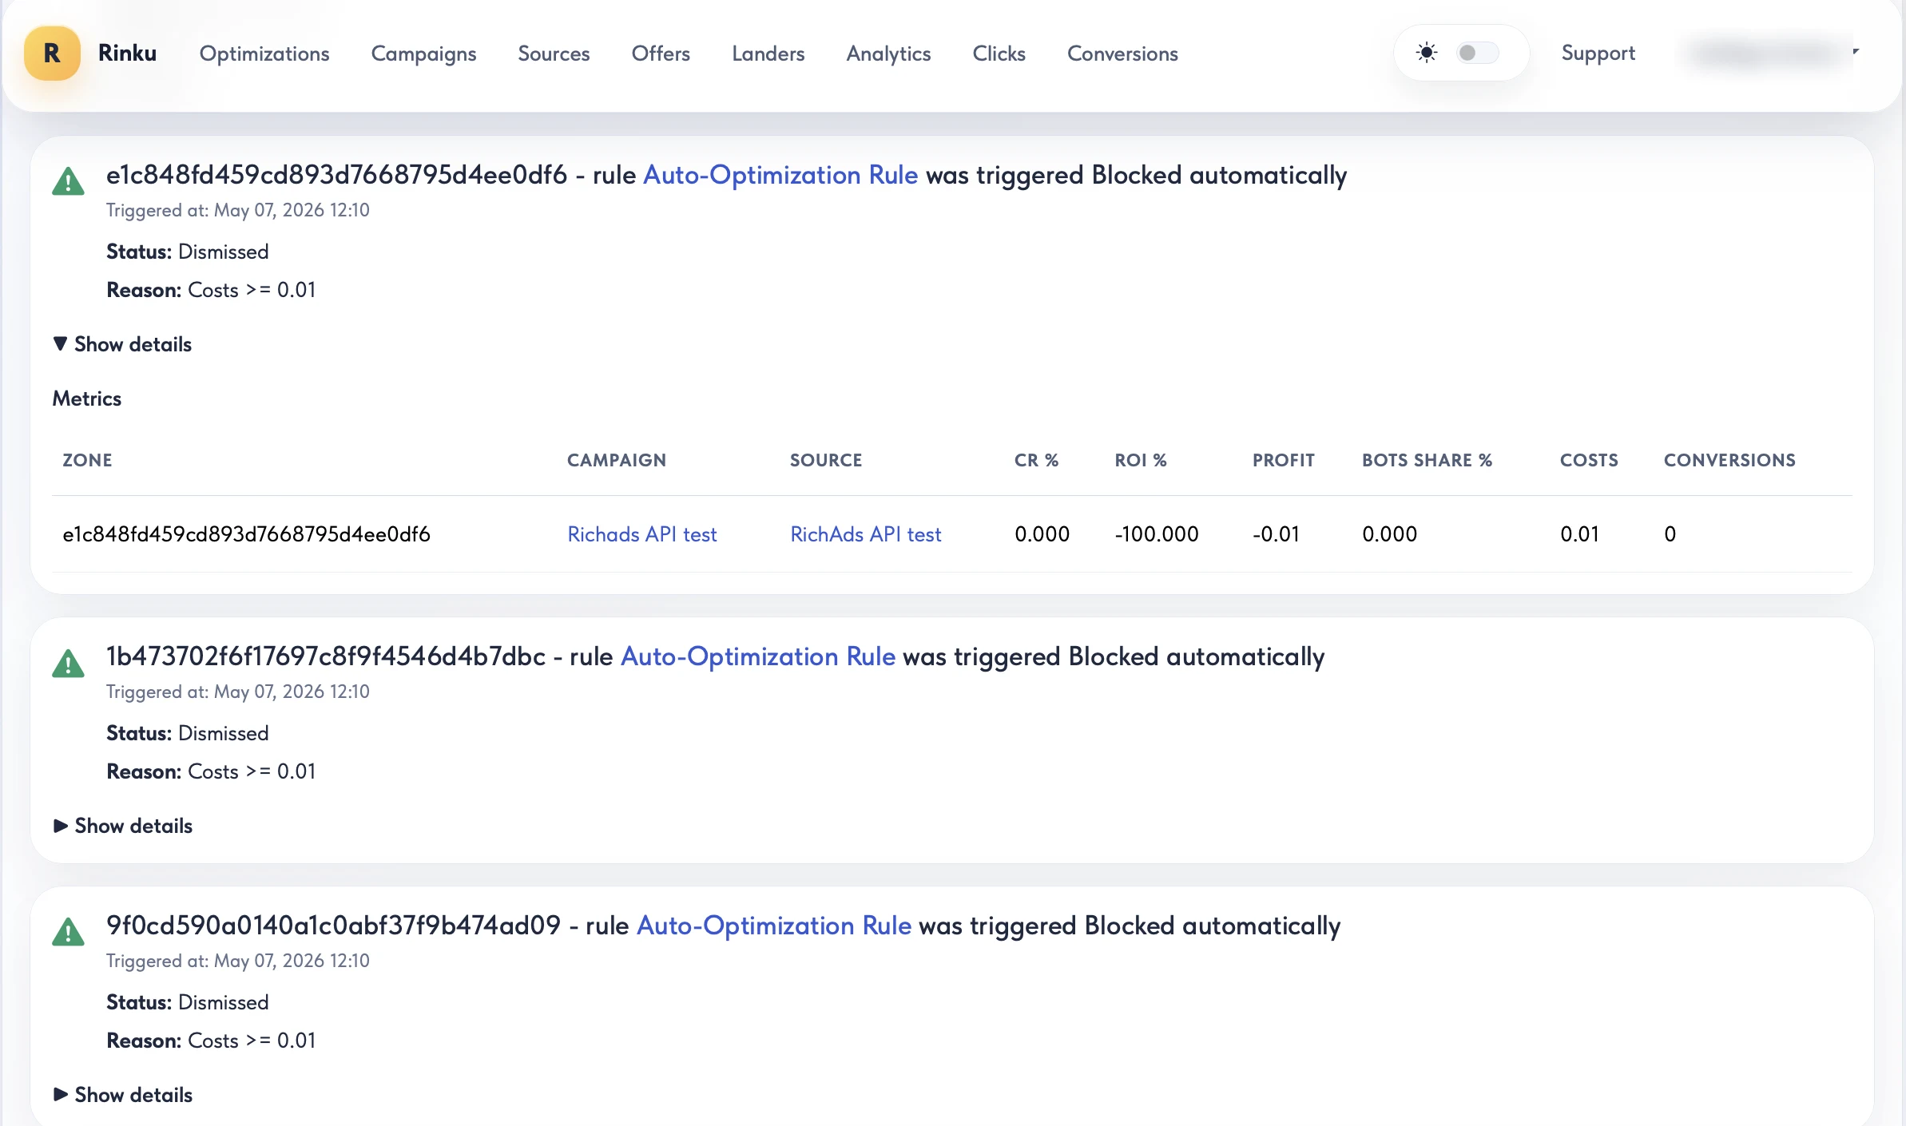Collapse Show details for e1c848fd alert

(x=122, y=344)
